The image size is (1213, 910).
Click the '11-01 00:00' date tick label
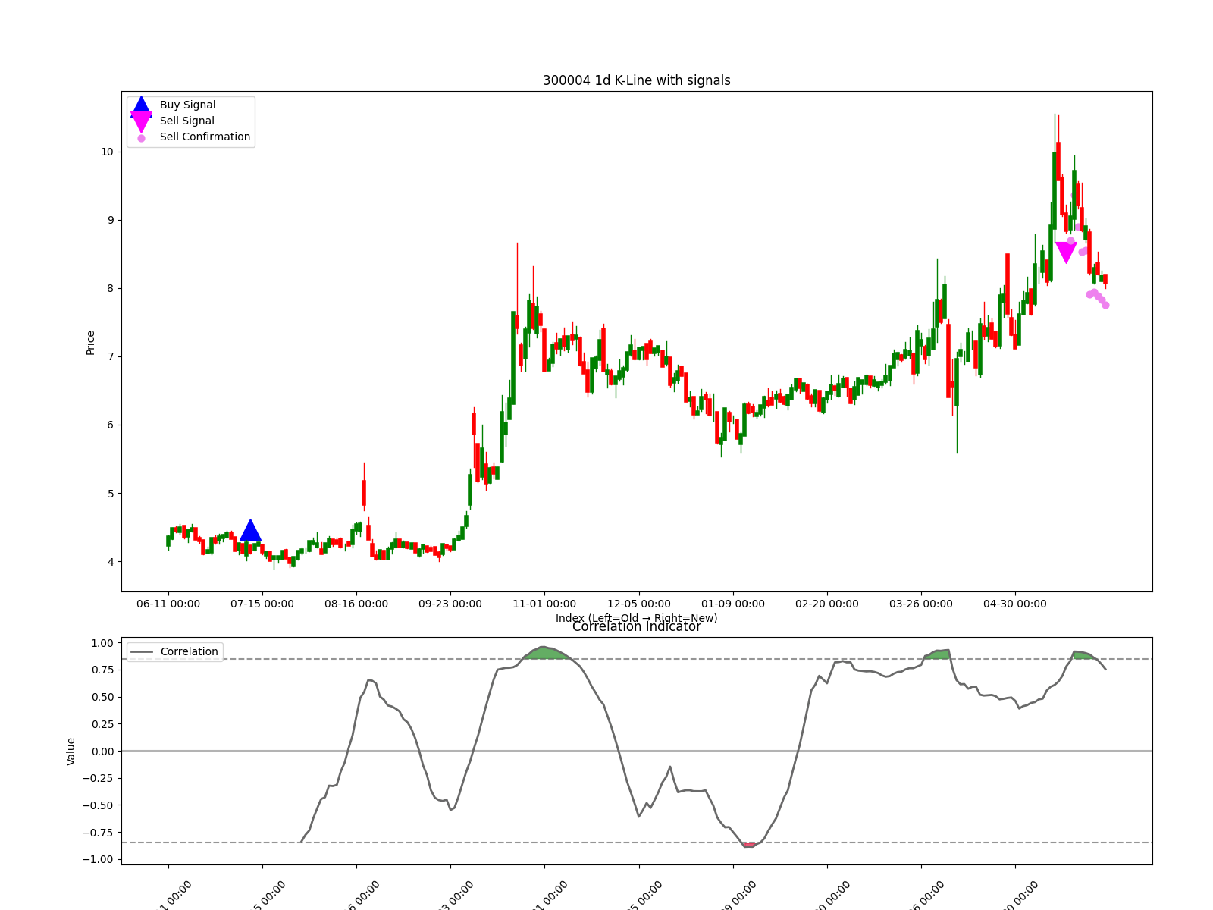[x=544, y=604]
